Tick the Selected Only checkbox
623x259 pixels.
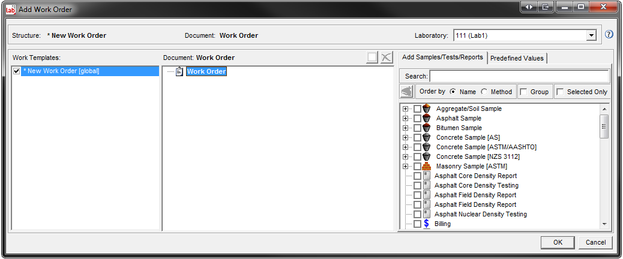tap(560, 92)
